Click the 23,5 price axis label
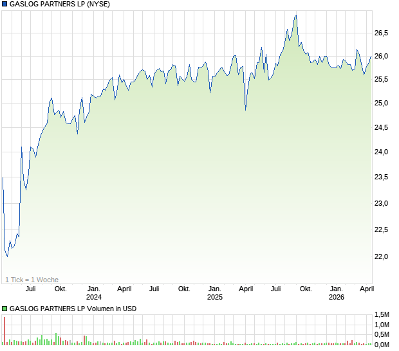This screenshot has width=399, height=351. (381, 177)
